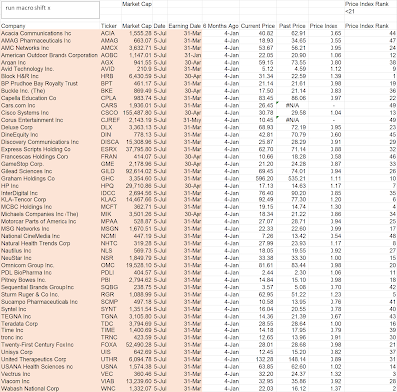This screenshot has width=397, height=392.
Task: Select the KLAC ticker cell
Action: pyautogui.click(x=111, y=200)
